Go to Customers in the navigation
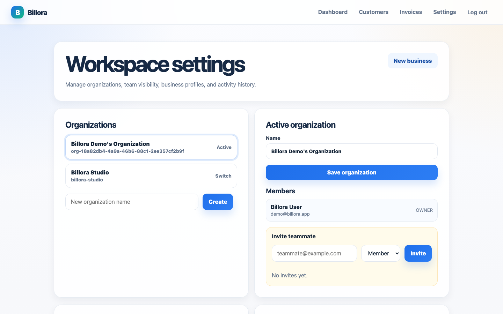This screenshot has height=314, width=503. tap(373, 12)
